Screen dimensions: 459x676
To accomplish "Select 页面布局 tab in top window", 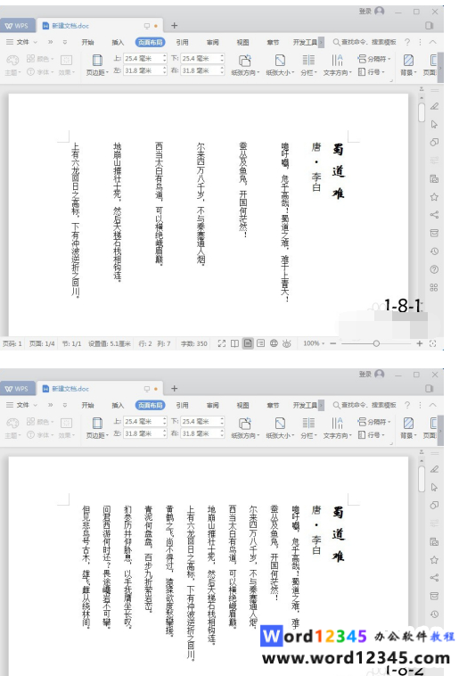I will (150, 42).
